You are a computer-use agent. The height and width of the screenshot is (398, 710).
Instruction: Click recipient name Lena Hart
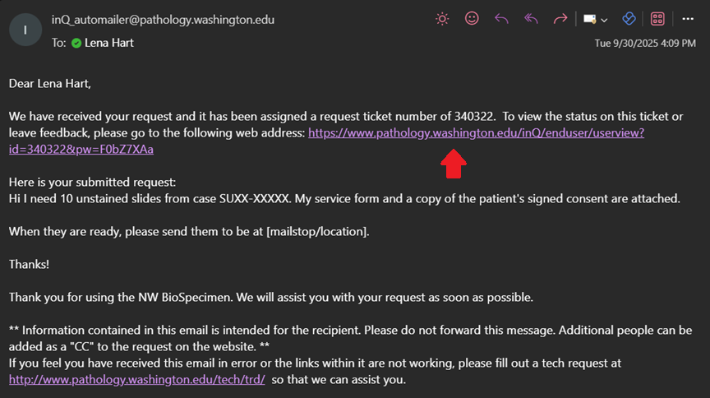[x=109, y=43]
